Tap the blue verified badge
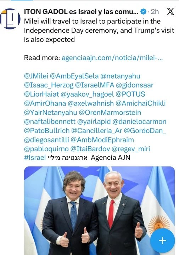 (143, 12)
